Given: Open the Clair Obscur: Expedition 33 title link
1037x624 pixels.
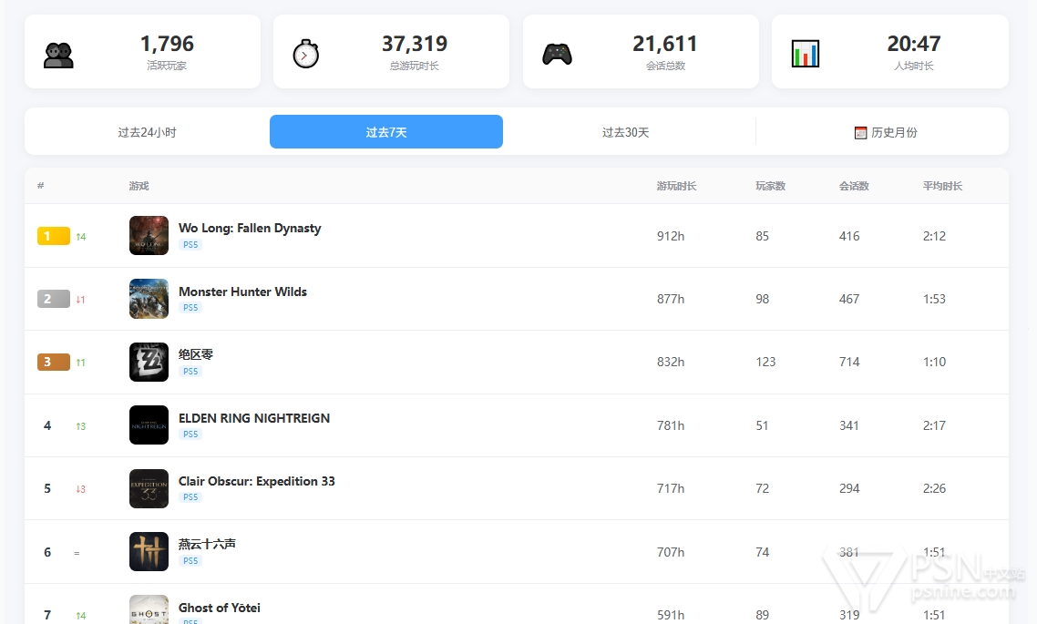Looking at the screenshot, I should (x=256, y=481).
